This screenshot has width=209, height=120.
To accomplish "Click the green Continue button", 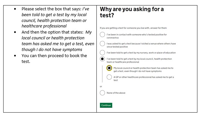I will click(106, 105).
